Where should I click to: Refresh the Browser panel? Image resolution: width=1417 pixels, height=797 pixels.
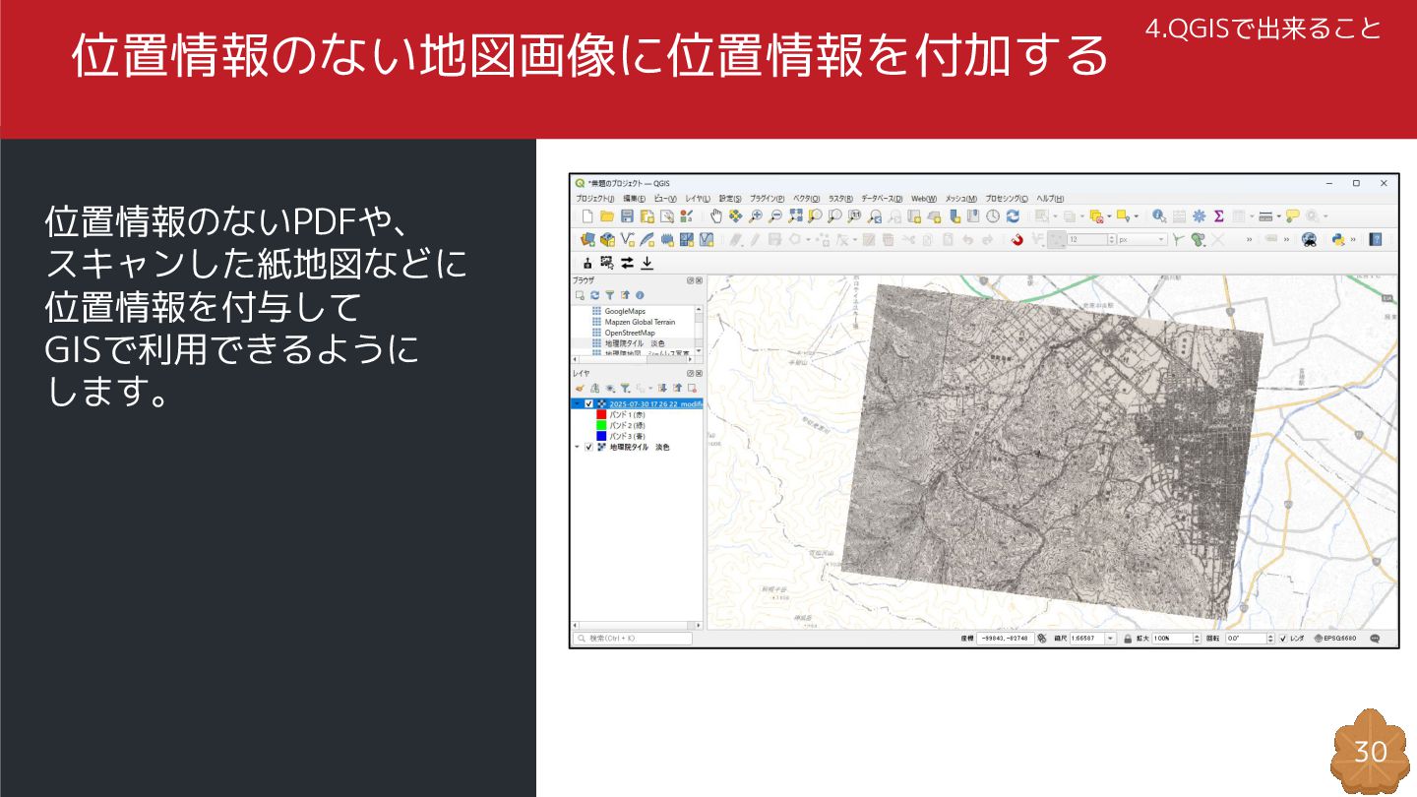594,295
